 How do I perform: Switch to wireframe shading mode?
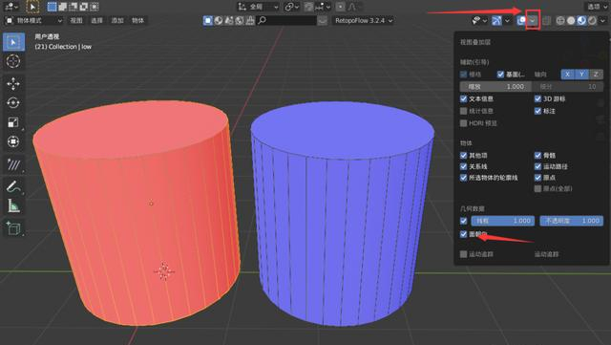click(x=560, y=20)
